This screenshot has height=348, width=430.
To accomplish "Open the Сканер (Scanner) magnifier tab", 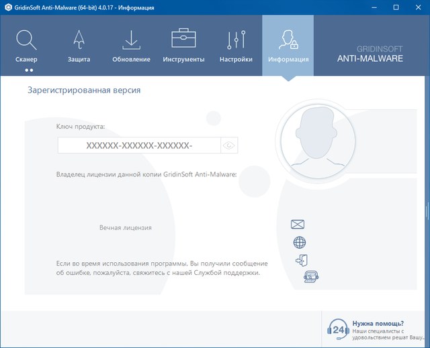I will coord(26,45).
